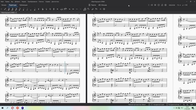Toggle loop playback
The image size is (196, 110).
coord(159,5)
